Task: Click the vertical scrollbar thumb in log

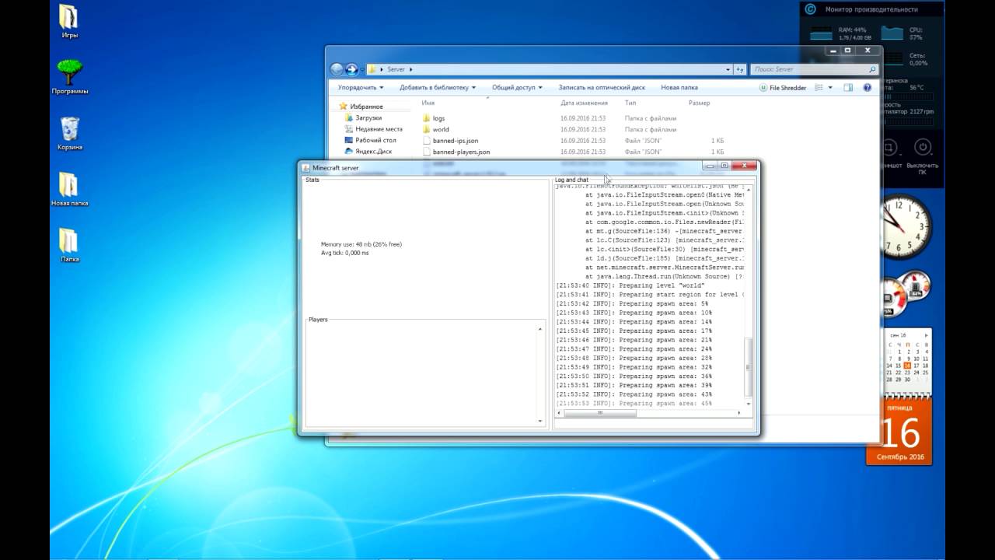Action: click(x=749, y=367)
